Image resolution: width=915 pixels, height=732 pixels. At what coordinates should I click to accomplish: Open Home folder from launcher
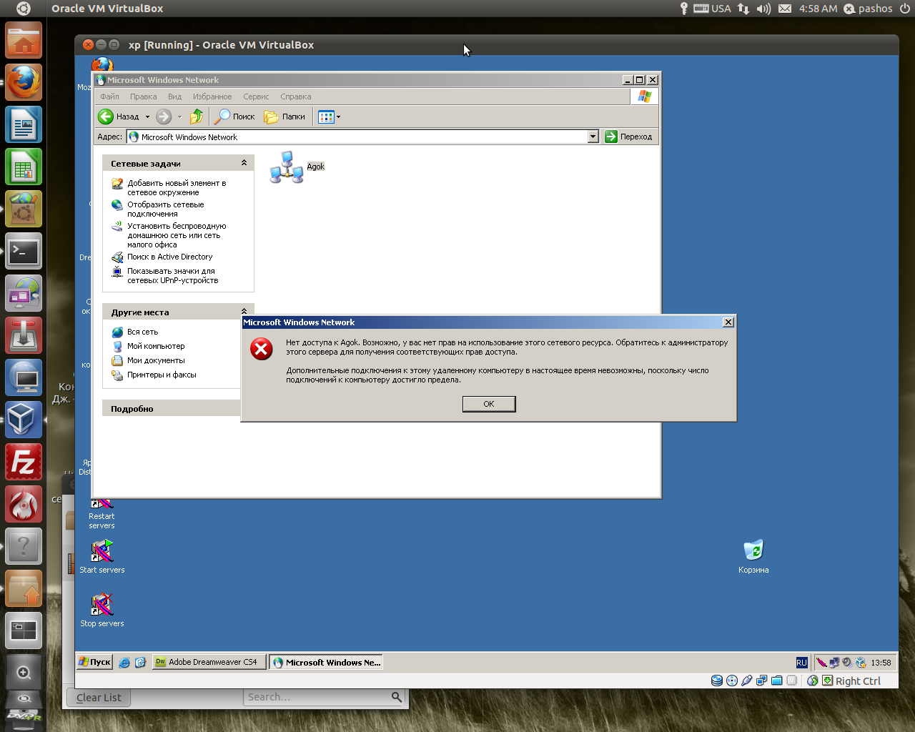point(24,41)
